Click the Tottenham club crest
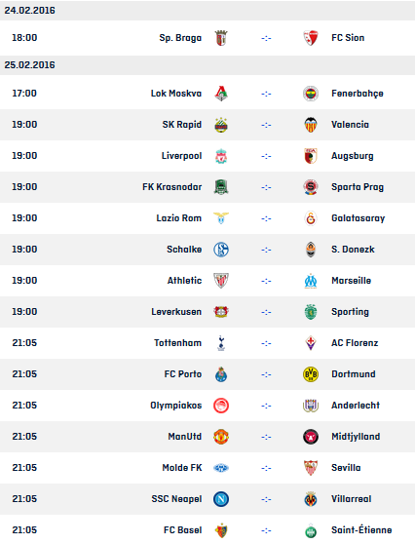Screen dimensions: 415x544 tap(221, 343)
